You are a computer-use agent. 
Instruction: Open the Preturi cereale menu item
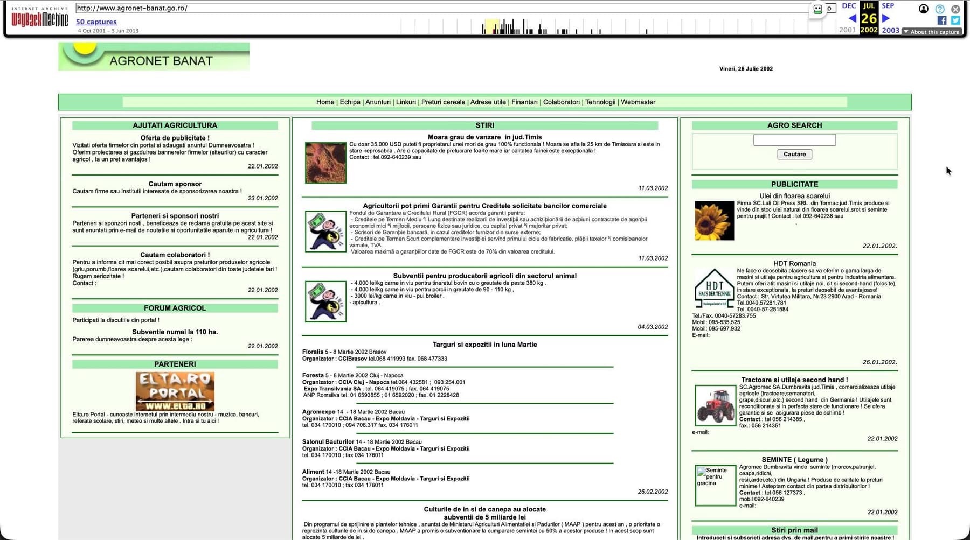click(x=443, y=102)
